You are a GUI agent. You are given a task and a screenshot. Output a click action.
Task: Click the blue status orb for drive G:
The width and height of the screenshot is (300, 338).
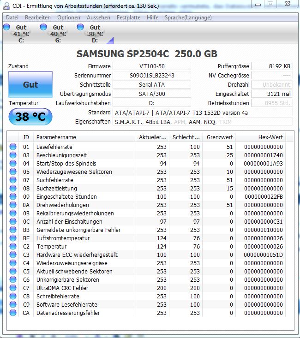point(43,27)
